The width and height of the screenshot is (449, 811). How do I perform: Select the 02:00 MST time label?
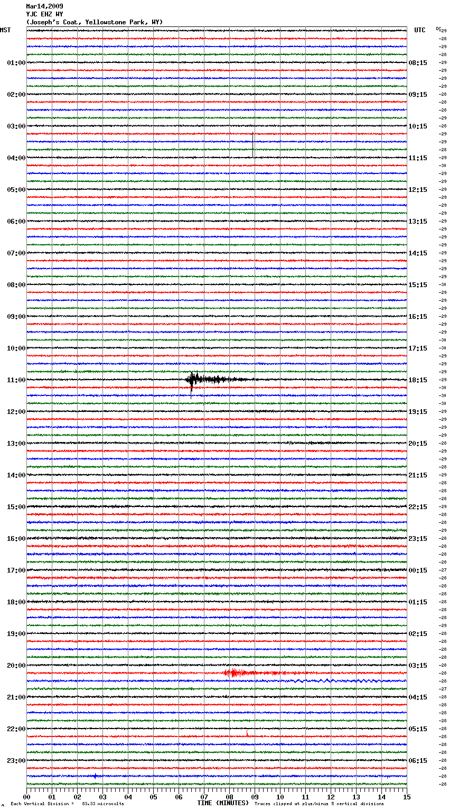16,95
